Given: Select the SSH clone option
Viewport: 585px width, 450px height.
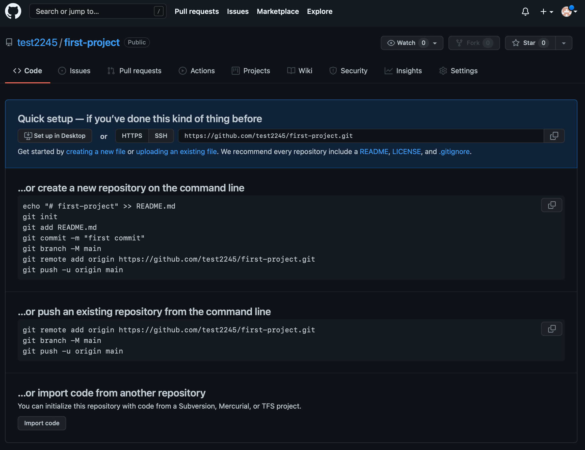Looking at the screenshot, I should pos(161,136).
